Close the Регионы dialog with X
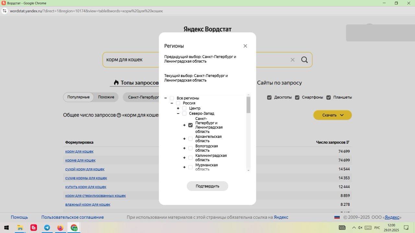This screenshot has width=415, height=233. (x=245, y=46)
